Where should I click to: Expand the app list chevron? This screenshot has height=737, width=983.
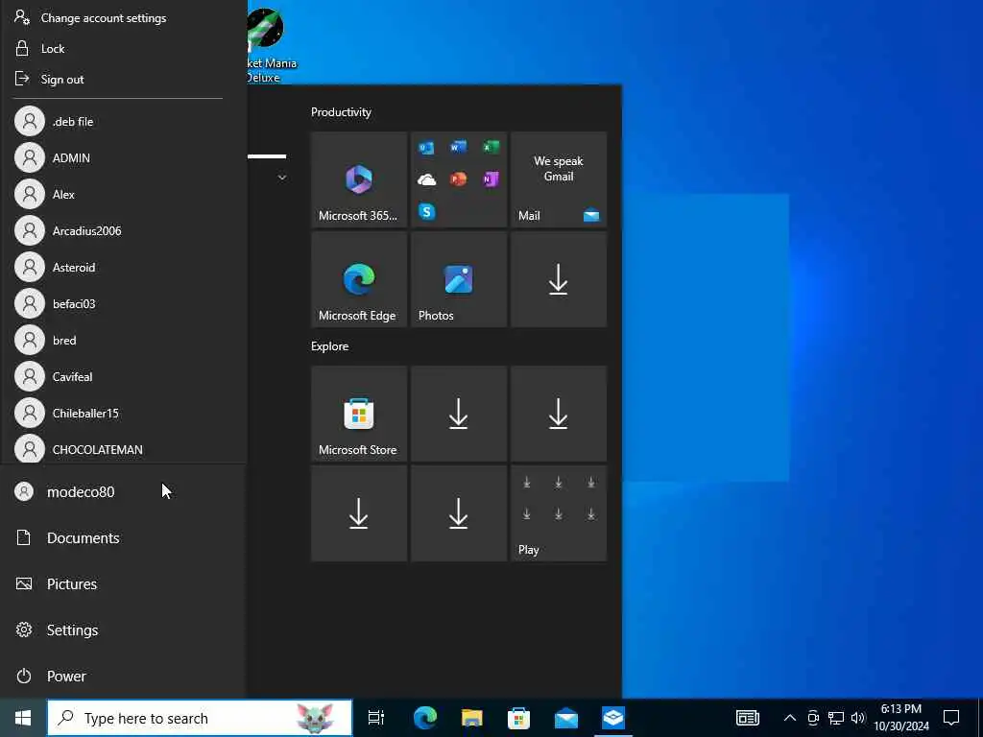coord(282,178)
